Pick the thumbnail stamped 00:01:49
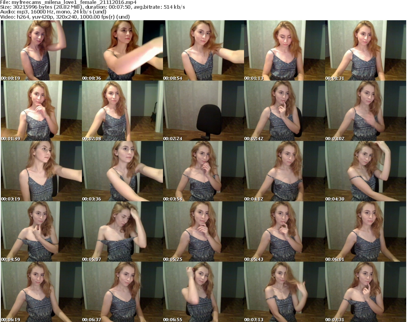Viewport: 407px width, 322px height. click(x=41, y=111)
